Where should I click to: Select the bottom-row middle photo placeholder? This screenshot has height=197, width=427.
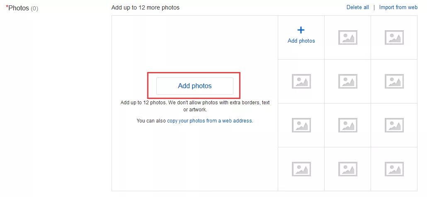click(x=348, y=169)
